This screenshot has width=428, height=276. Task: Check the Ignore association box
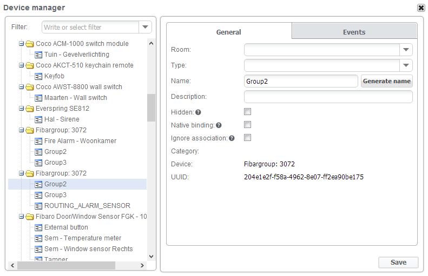pyautogui.click(x=248, y=138)
